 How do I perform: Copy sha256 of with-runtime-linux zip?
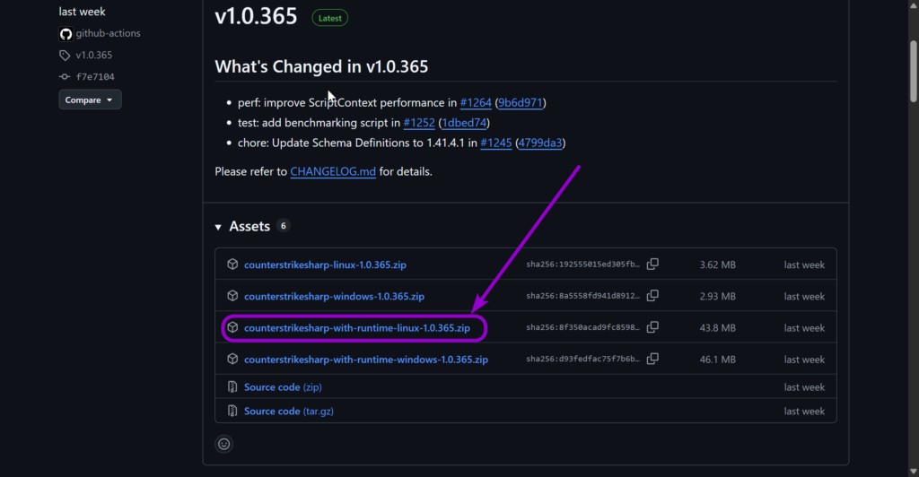coord(652,327)
